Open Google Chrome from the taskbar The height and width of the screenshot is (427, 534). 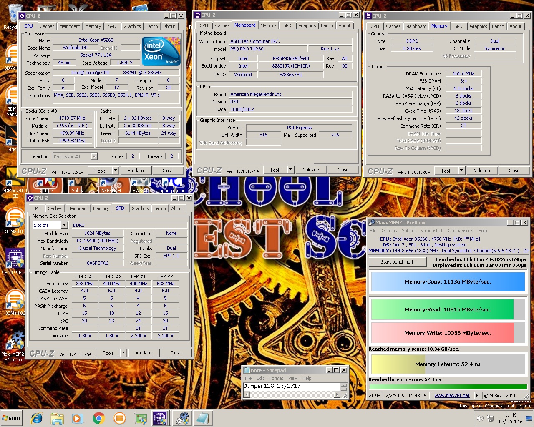98,418
